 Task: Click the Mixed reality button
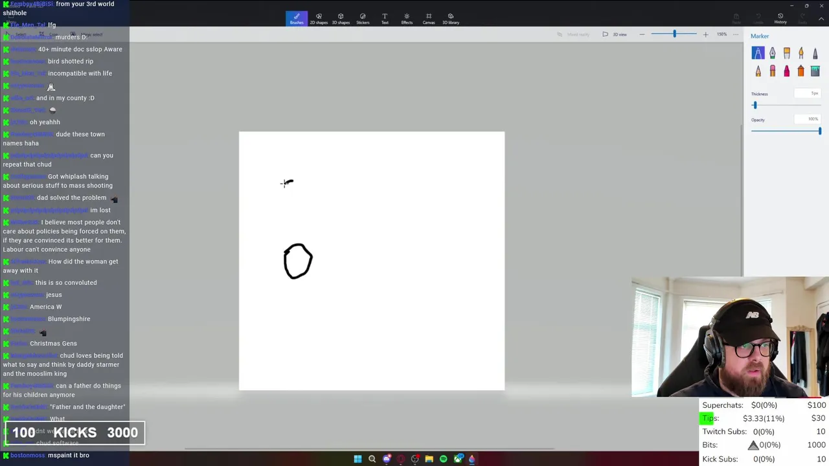point(574,34)
